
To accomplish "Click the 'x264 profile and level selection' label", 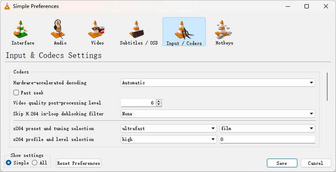I will click(54, 139).
